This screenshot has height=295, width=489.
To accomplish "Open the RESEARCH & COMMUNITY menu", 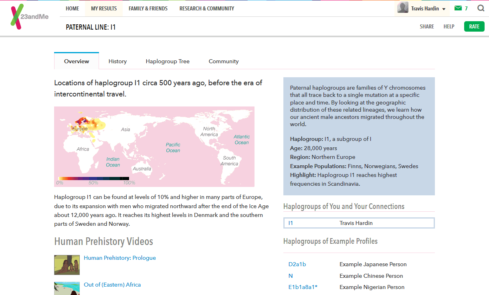I will pos(207,8).
